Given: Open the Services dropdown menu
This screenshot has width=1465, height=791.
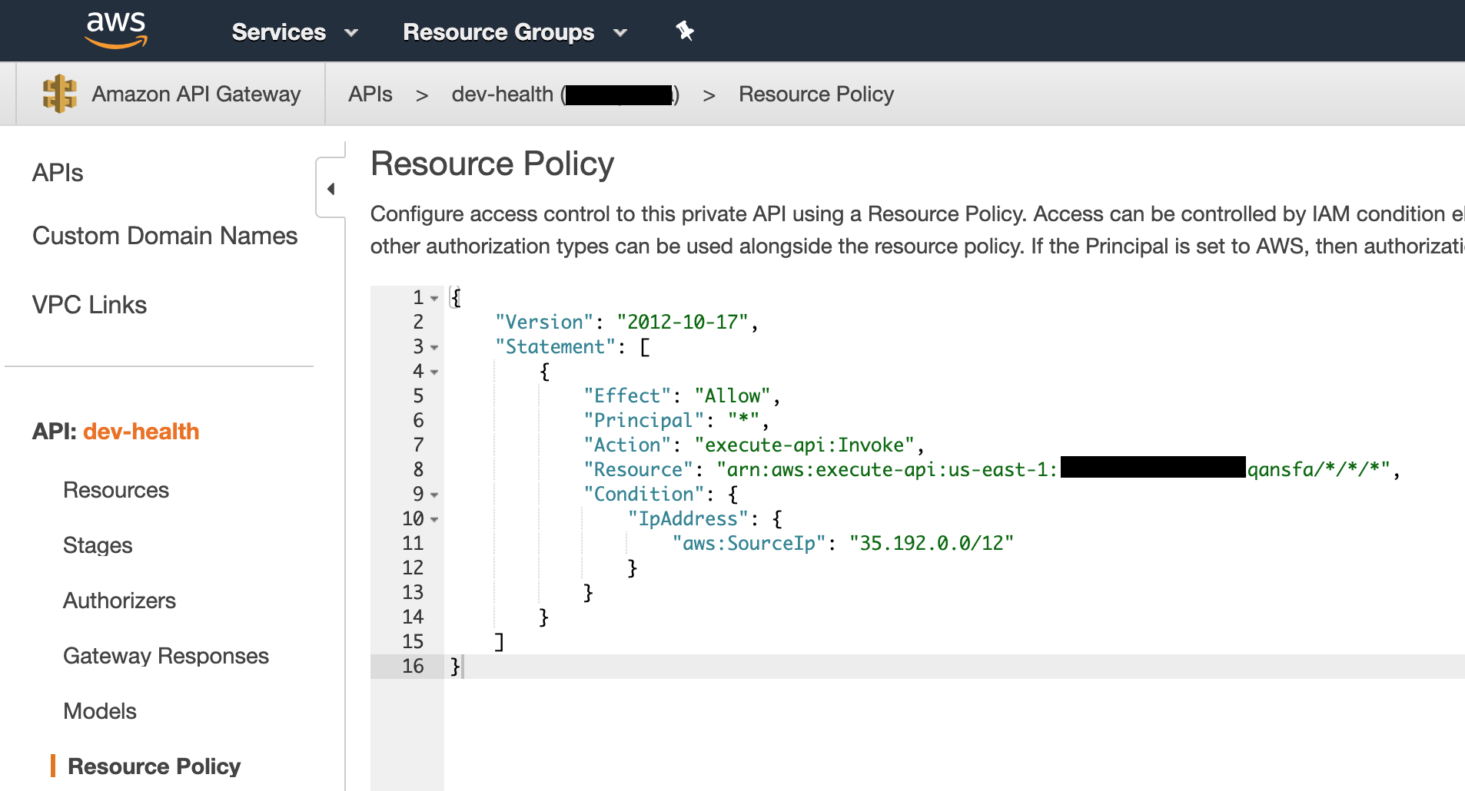Looking at the screenshot, I should pyautogui.click(x=295, y=32).
